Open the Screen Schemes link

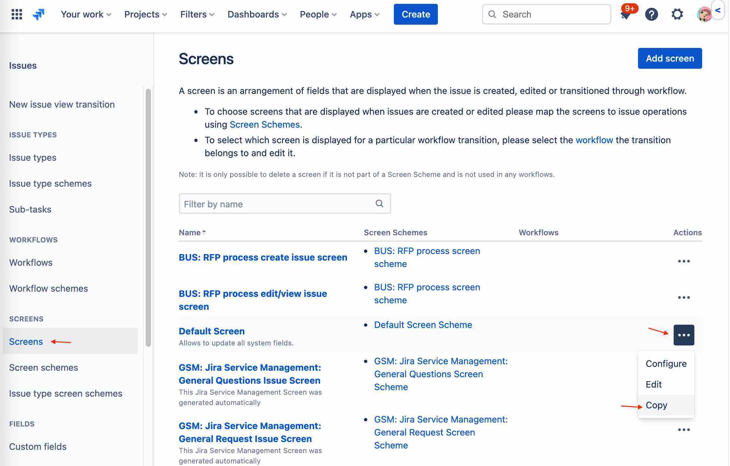[264, 124]
